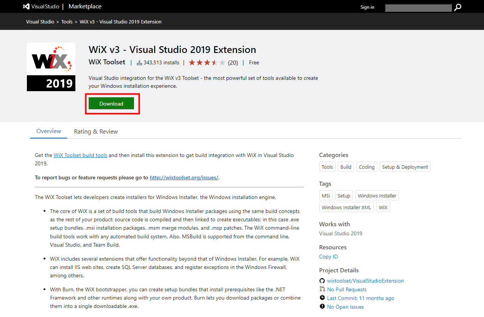Click the green Download button
The image size is (484, 317).
pos(111,104)
